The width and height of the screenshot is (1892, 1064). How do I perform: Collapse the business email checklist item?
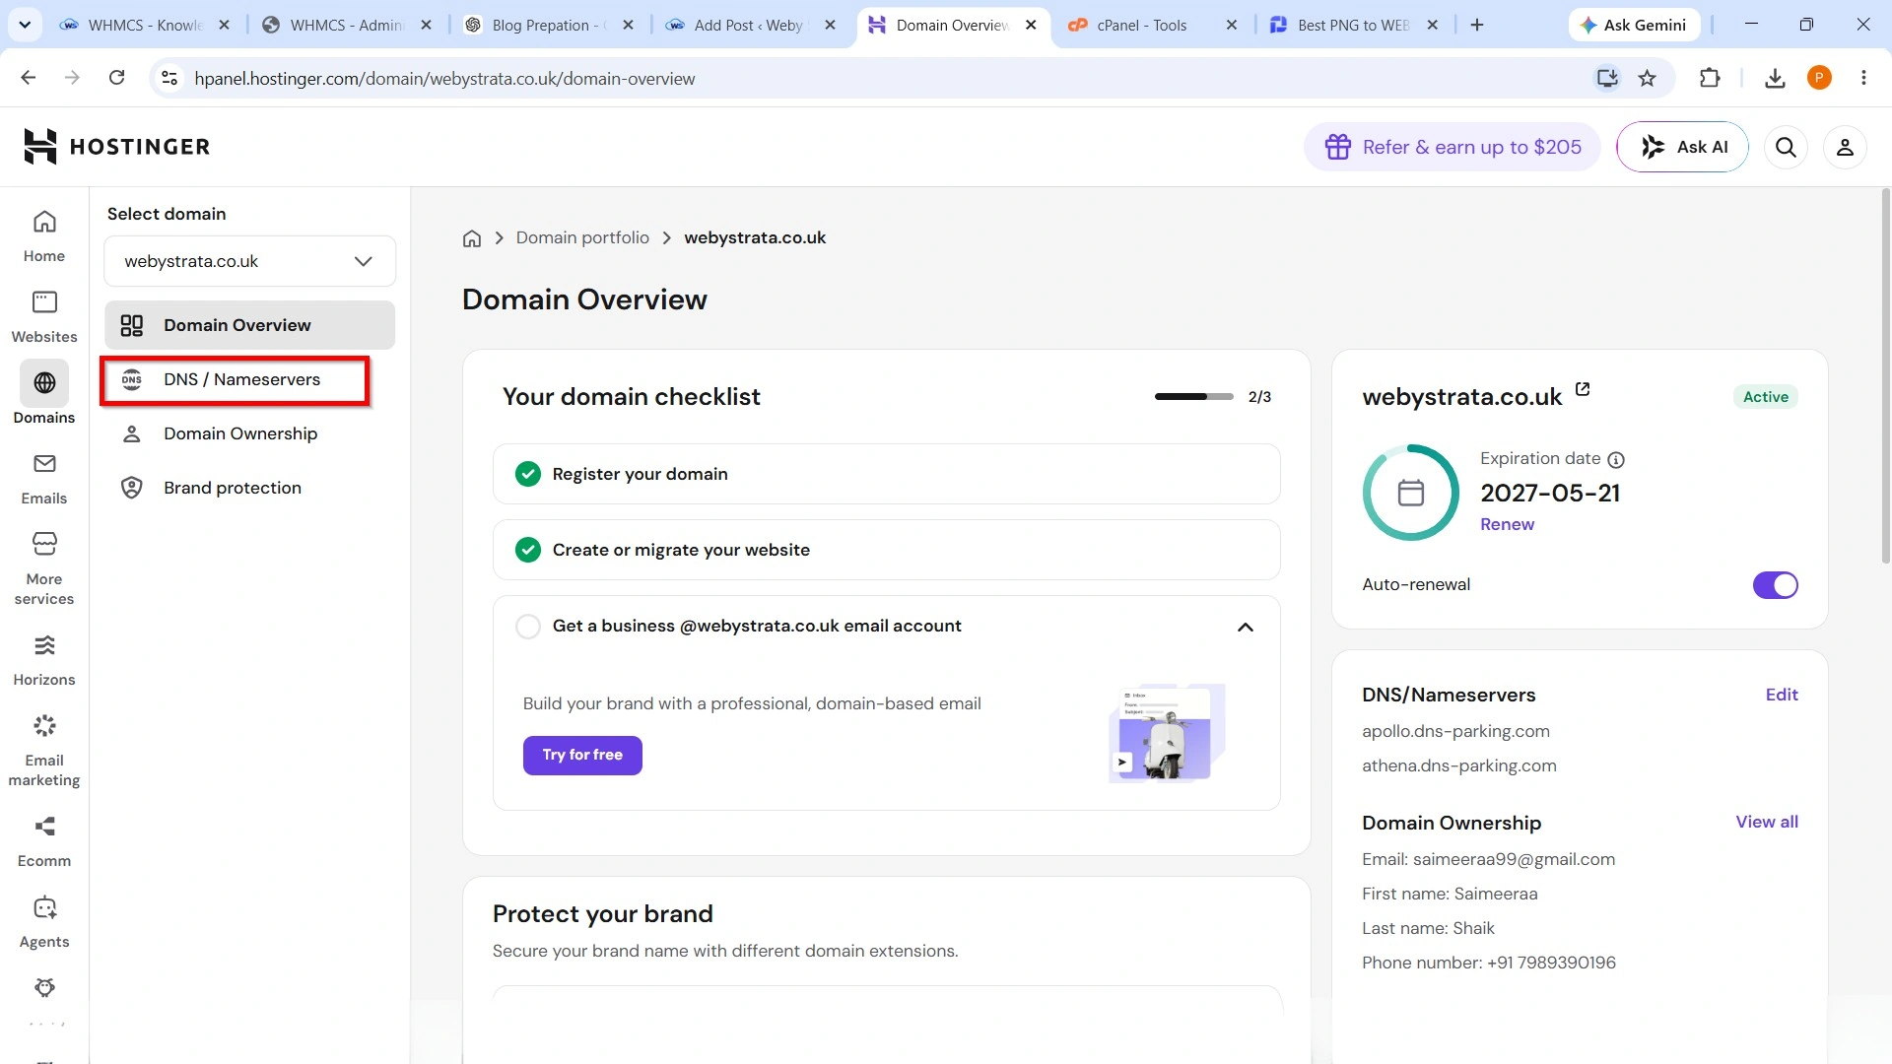pos(1246,628)
